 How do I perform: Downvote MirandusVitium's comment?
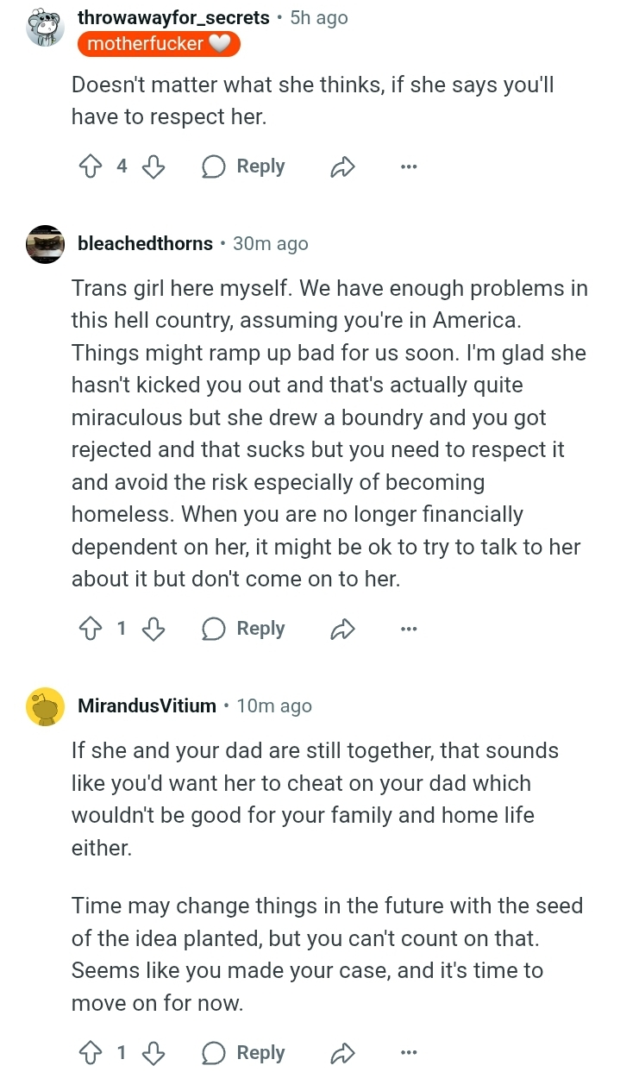coord(153,1052)
